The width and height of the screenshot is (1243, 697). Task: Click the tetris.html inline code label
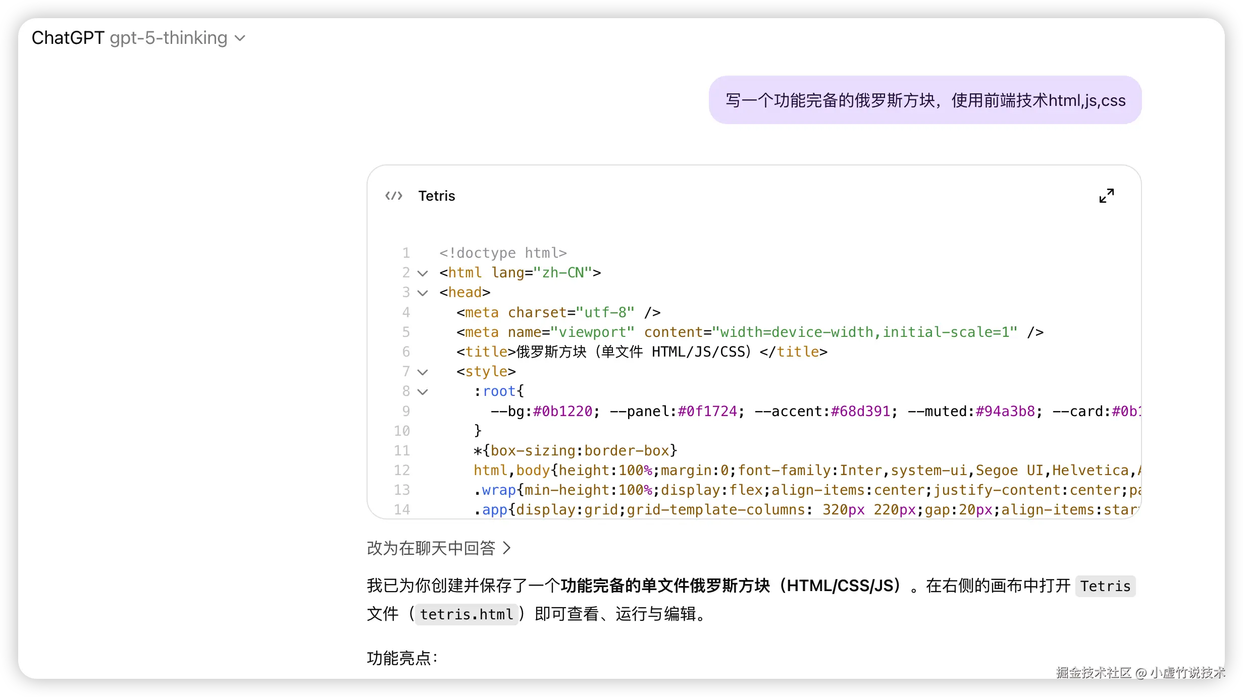pos(466,614)
